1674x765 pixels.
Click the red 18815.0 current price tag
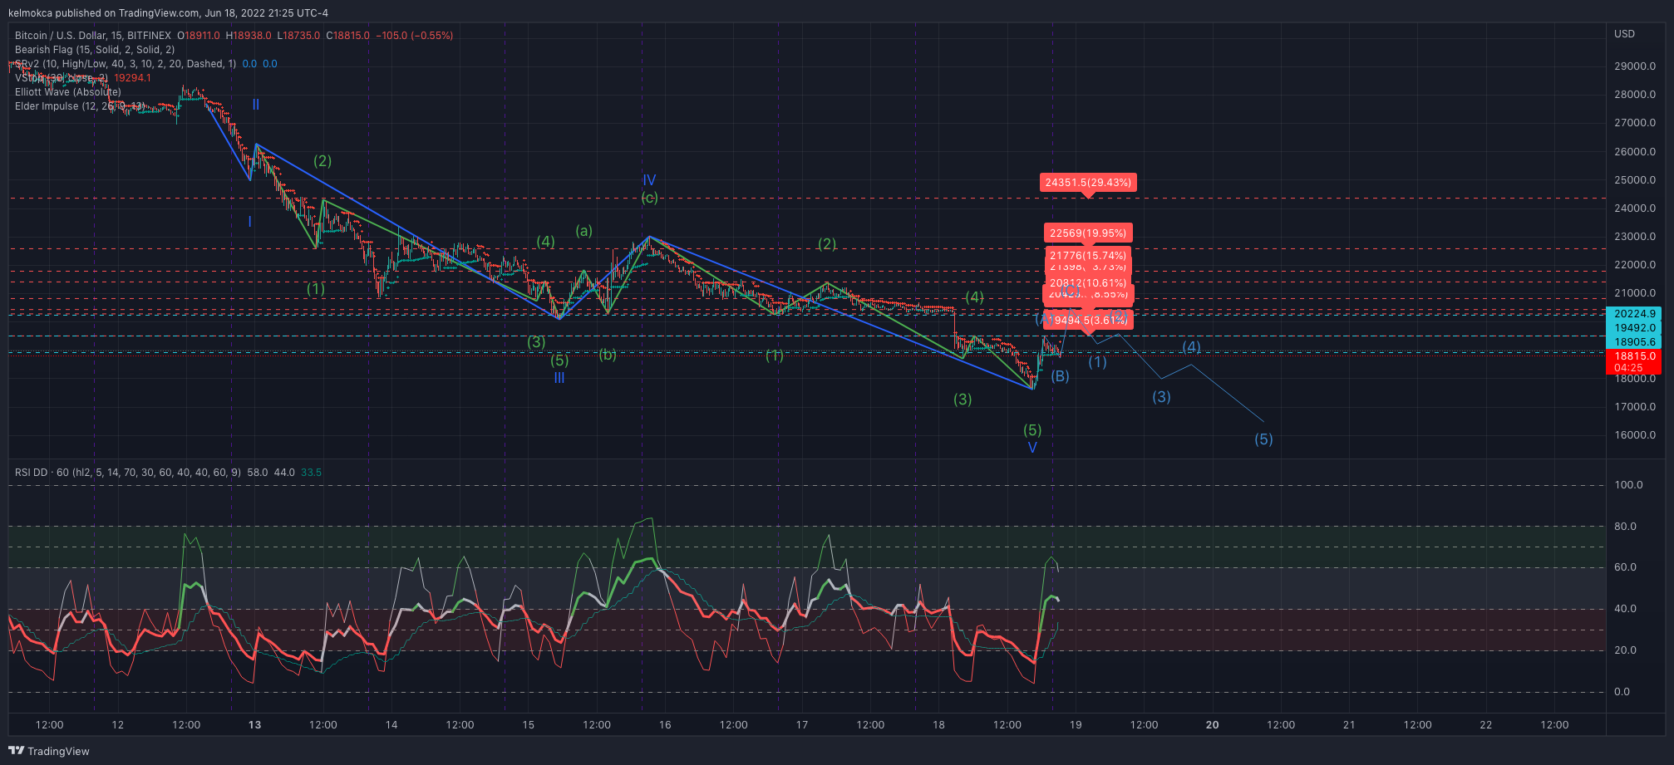(x=1634, y=356)
